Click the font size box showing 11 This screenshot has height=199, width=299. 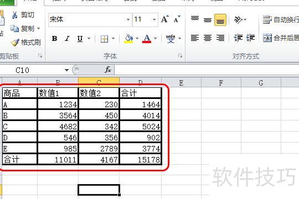(142, 19)
